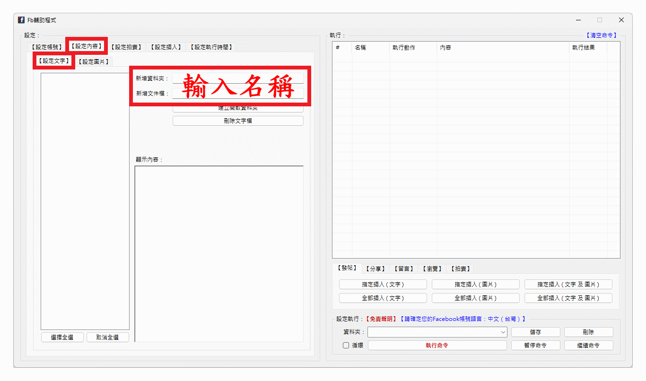Minimize the Fb輔助程式 window
Viewport: 646px width, 381px height.
coord(579,20)
